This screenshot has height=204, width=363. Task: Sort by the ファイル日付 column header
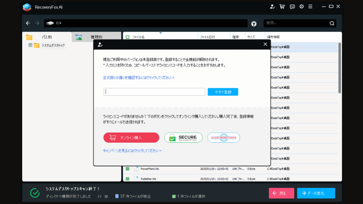tap(207, 37)
